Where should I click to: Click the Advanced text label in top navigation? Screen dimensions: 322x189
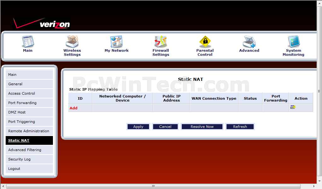(249, 50)
